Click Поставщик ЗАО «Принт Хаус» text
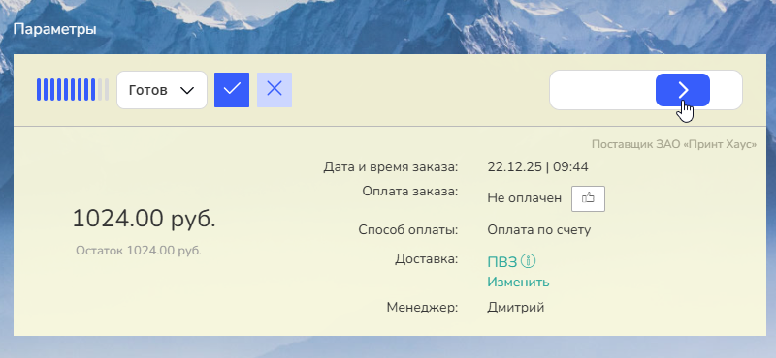The height and width of the screenshot is (358, 776). click(674, 145)
